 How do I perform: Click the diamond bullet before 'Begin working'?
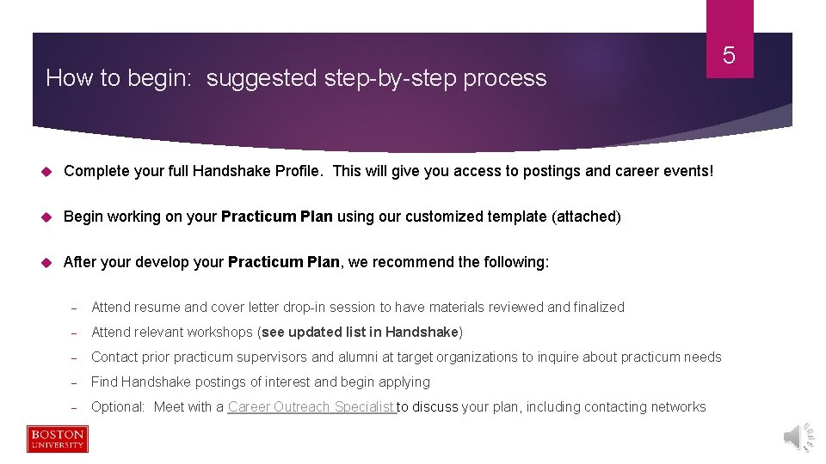pyautogui.click(x=46, y=217)
